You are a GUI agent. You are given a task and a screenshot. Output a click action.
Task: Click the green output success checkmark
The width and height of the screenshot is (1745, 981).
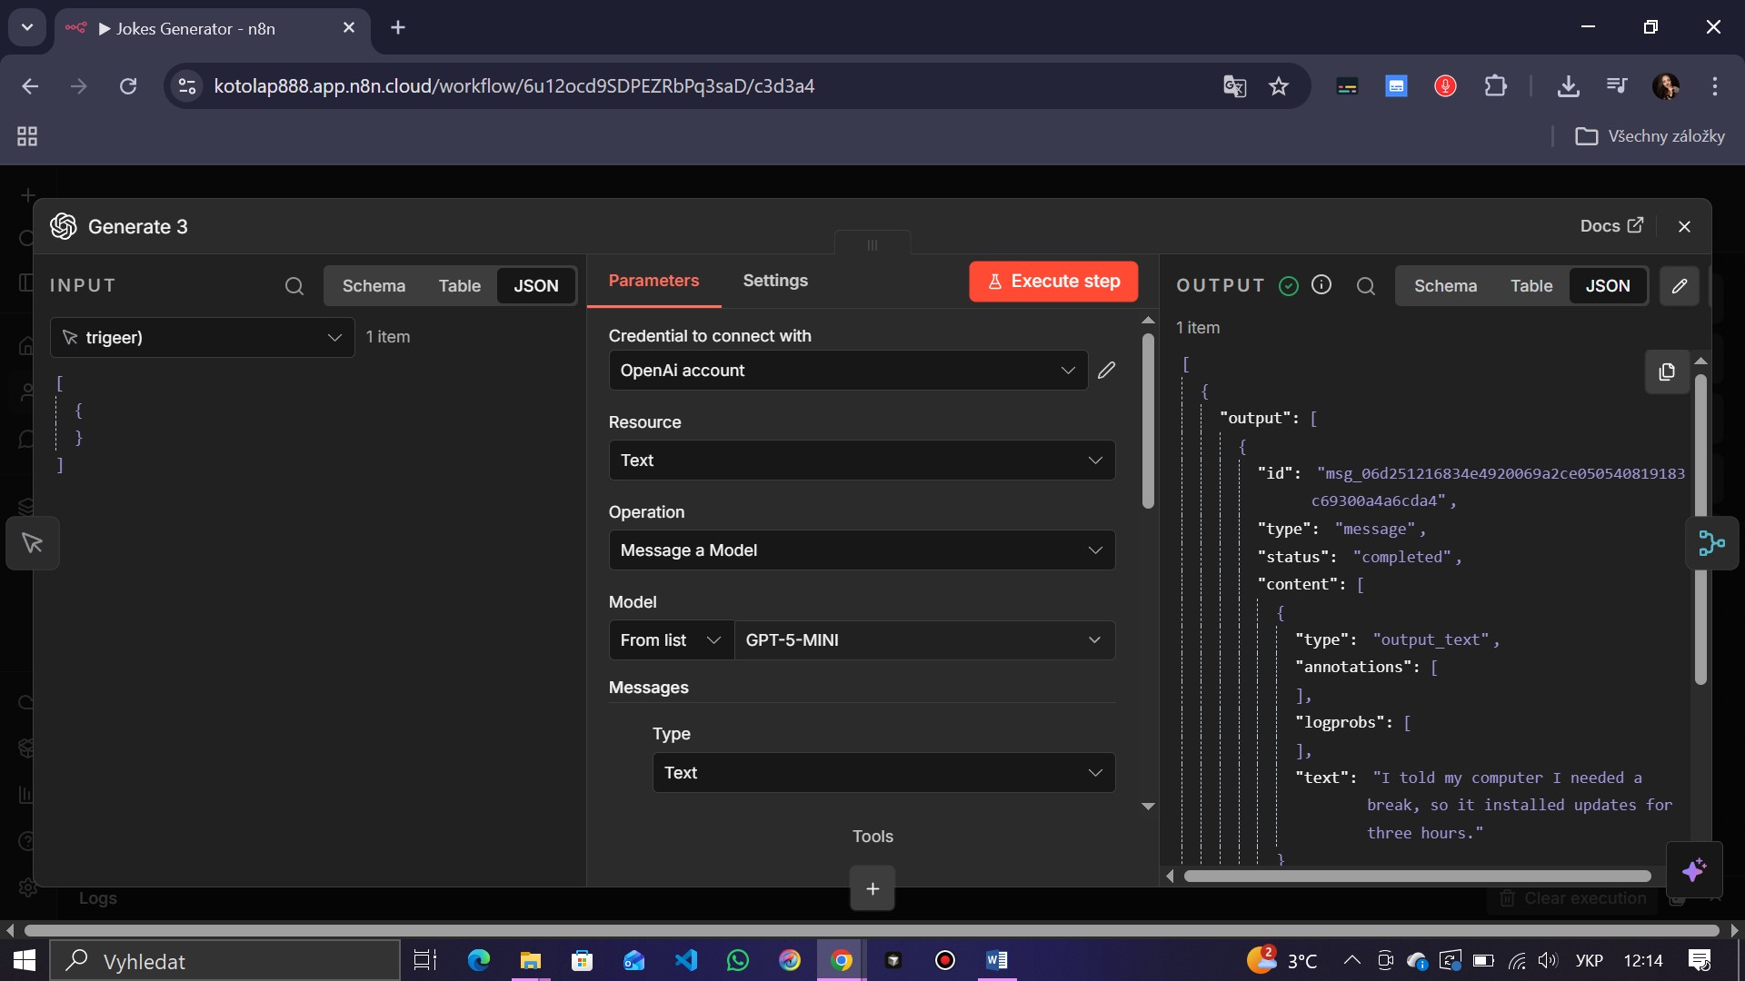tap(1289, 286)
